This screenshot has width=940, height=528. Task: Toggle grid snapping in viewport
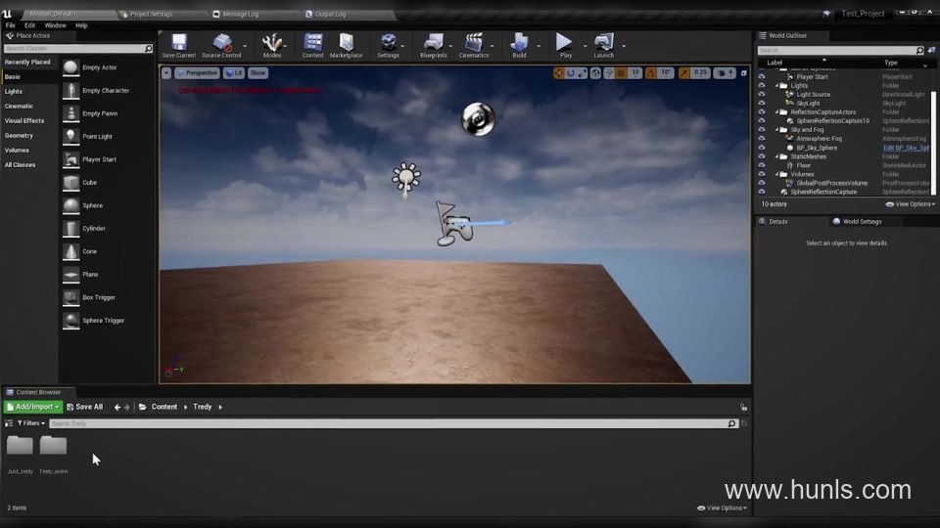click(x=622, y=73)
